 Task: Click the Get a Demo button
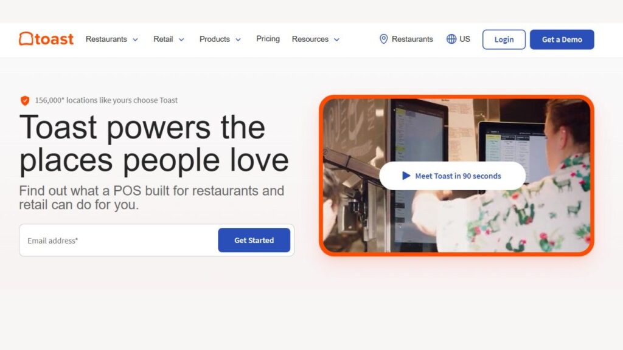point(562,39)
